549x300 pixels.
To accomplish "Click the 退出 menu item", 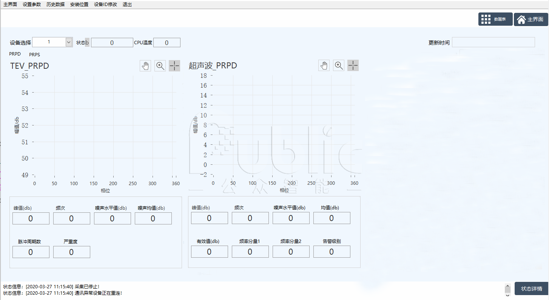I will [x=126, y=4].
